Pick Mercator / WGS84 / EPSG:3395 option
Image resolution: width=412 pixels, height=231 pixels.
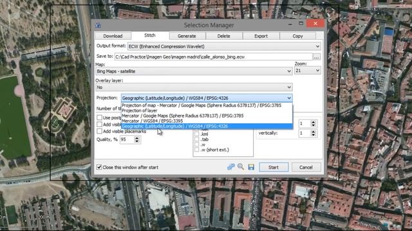click(207, 121)
